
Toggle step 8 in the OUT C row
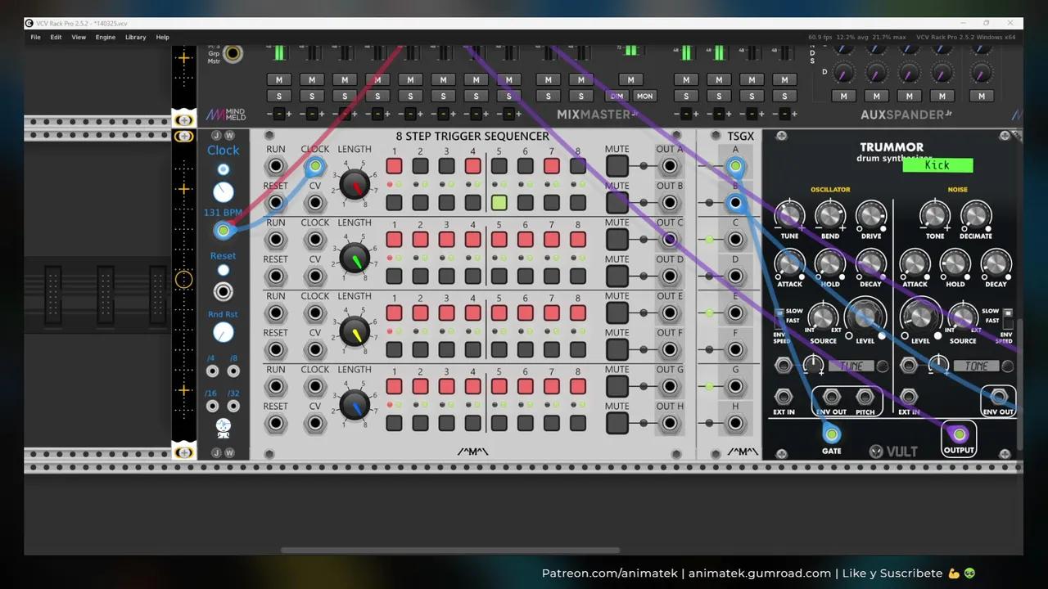(577, 239)
